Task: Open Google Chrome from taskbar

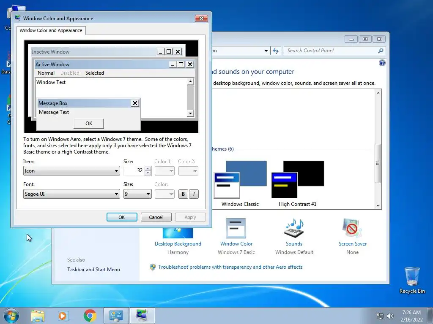Action: [90, 316]
